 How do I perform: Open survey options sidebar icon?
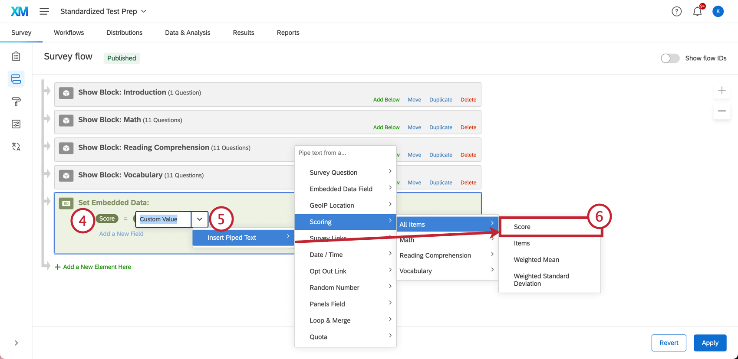16,124
